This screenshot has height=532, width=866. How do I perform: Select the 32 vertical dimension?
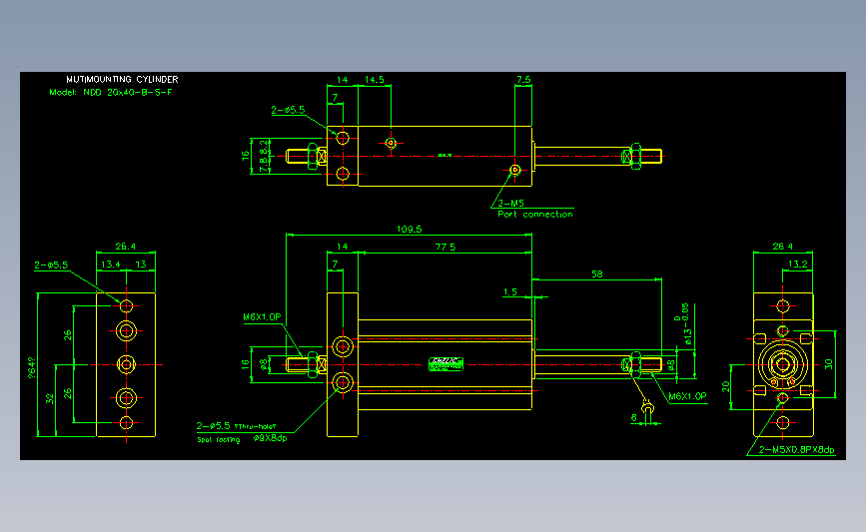point(50,398)
